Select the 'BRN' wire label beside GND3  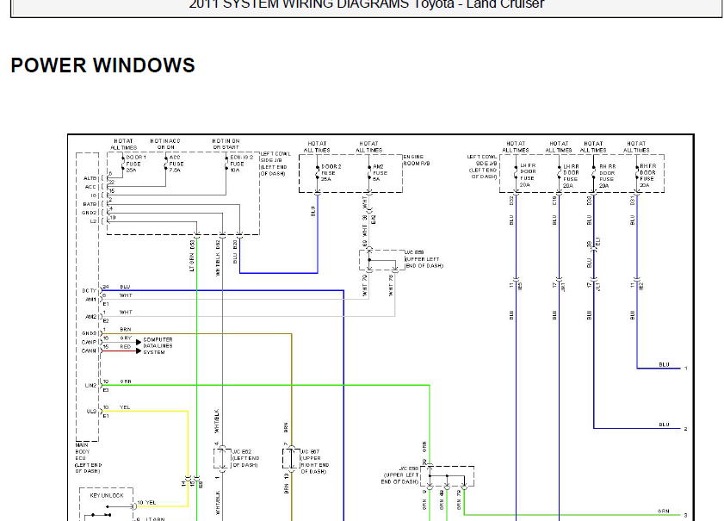click(x=126, y=330)
